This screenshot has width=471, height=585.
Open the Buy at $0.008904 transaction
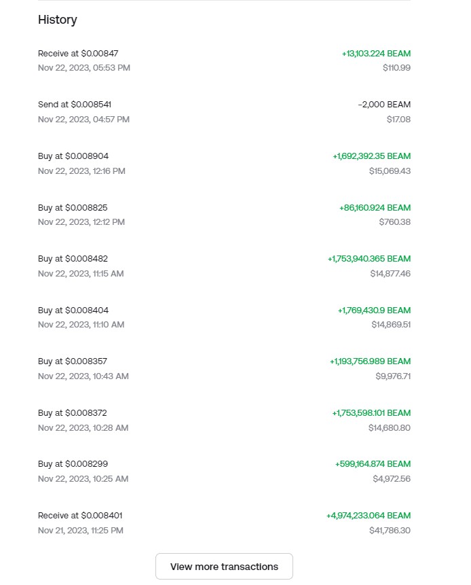point(73,156)
